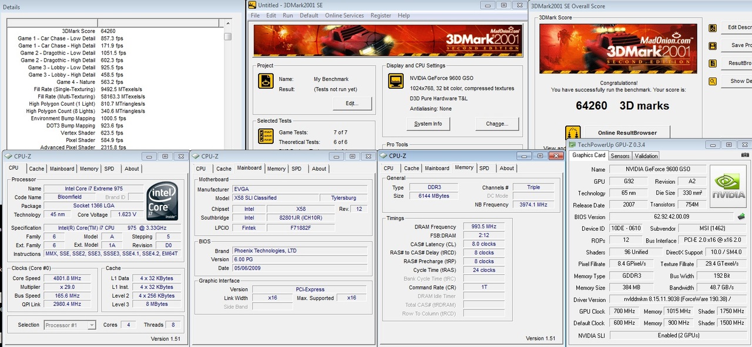This screenshot has height=347, width=752.
Task: Click the Save Project button
Action: click(x=737, y=45)
